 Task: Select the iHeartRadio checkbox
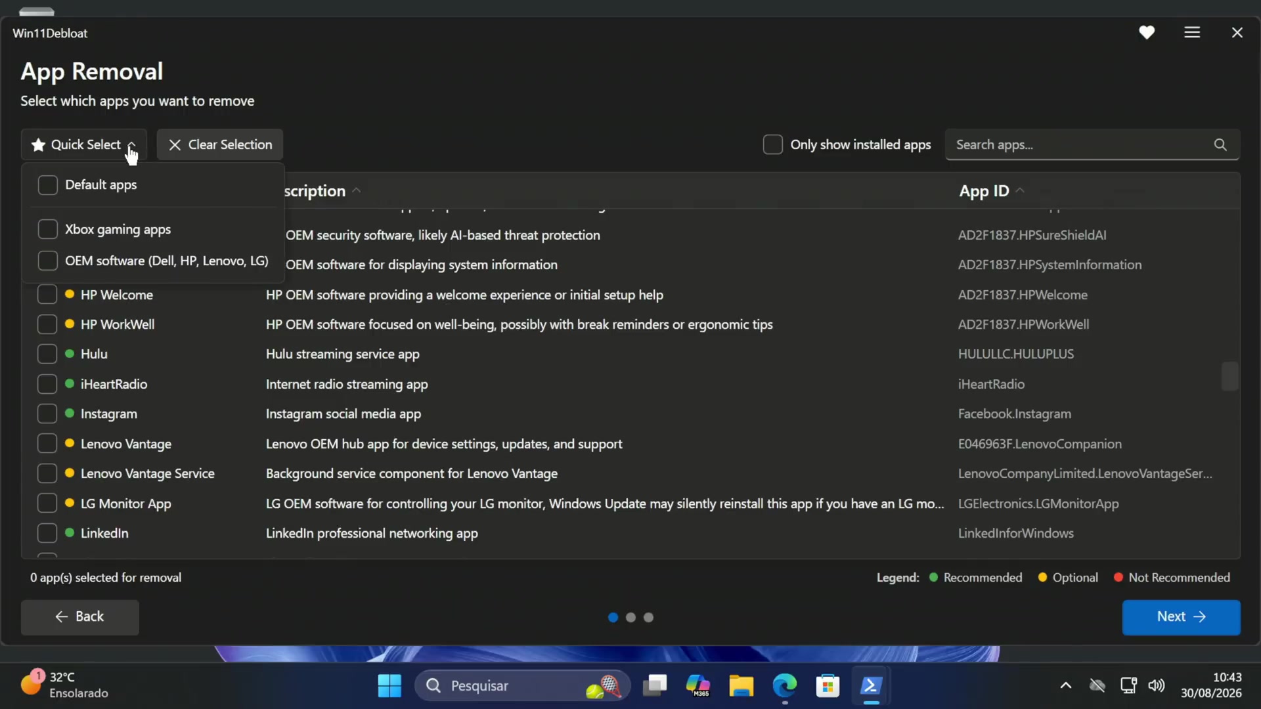point(47,384)
